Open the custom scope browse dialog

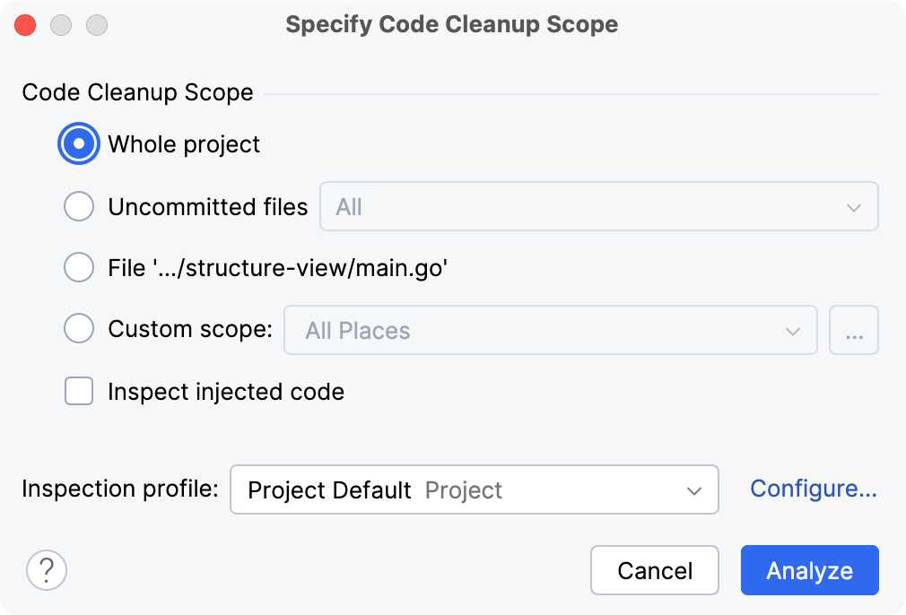(853, 330)
